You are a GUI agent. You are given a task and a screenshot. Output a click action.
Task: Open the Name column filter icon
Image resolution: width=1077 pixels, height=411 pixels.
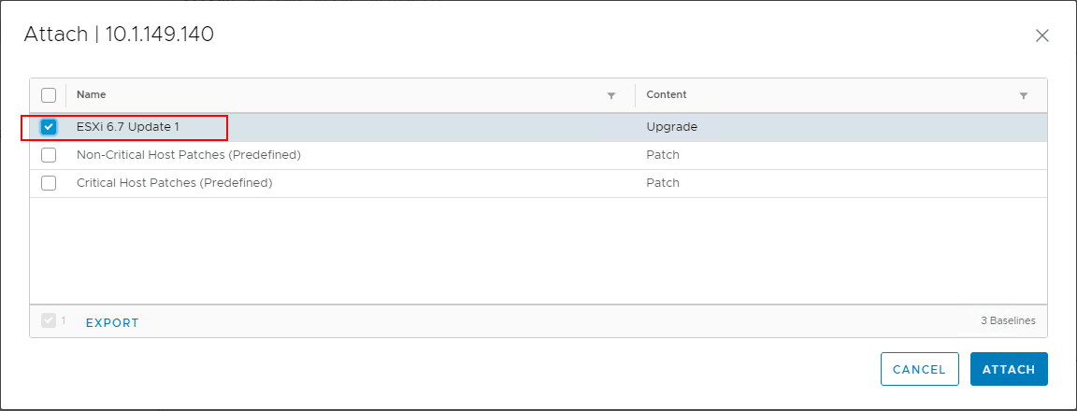[x=611, y=96]
